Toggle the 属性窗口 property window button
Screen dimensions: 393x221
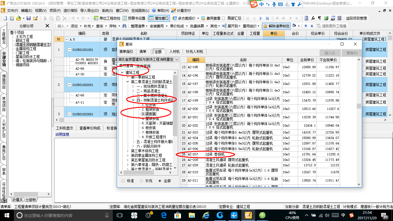tap(159, 18)
